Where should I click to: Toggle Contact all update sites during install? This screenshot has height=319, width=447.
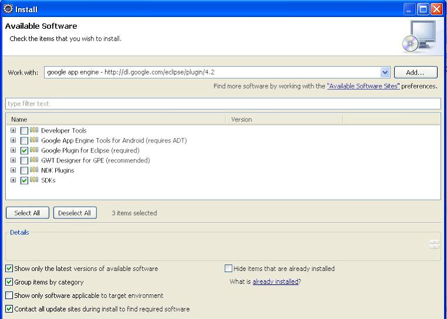coord(9,308)
